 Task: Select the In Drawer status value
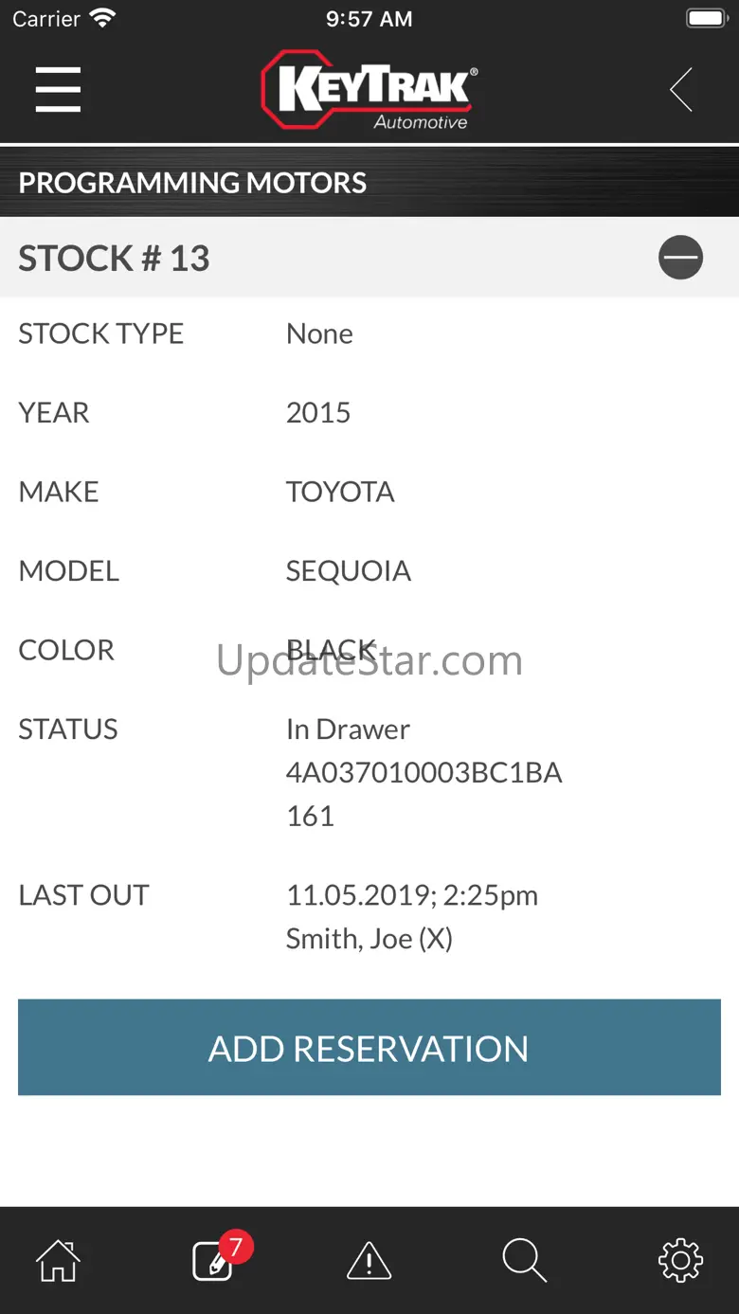click(348, 729)
